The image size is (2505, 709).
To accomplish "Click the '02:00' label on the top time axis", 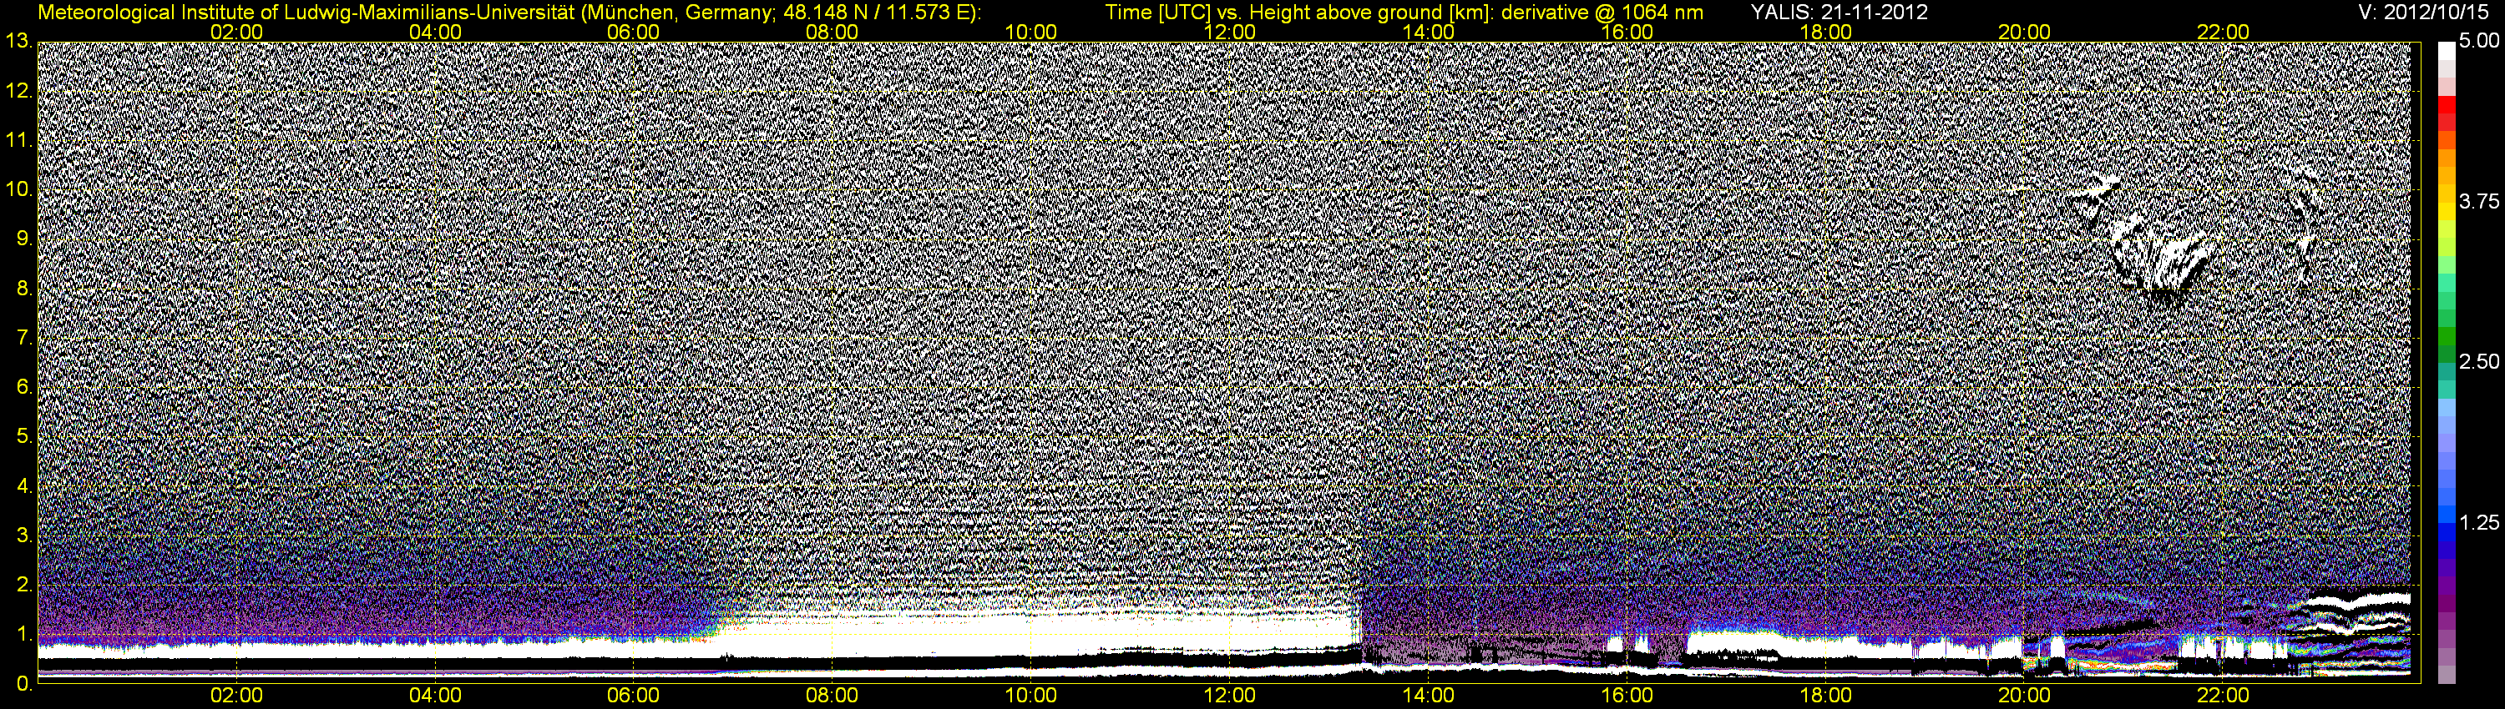I will point(237,32).
